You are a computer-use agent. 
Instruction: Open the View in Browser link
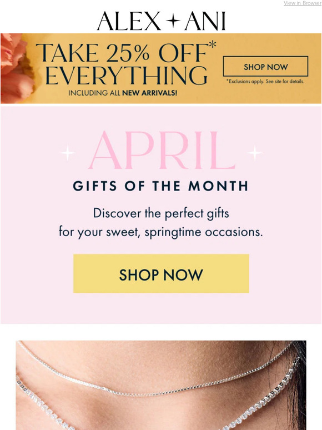303,3
